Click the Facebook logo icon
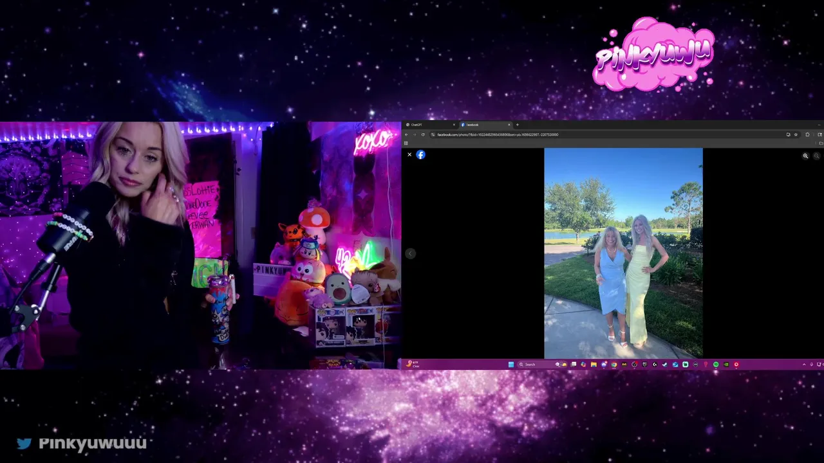 [420, 154]
